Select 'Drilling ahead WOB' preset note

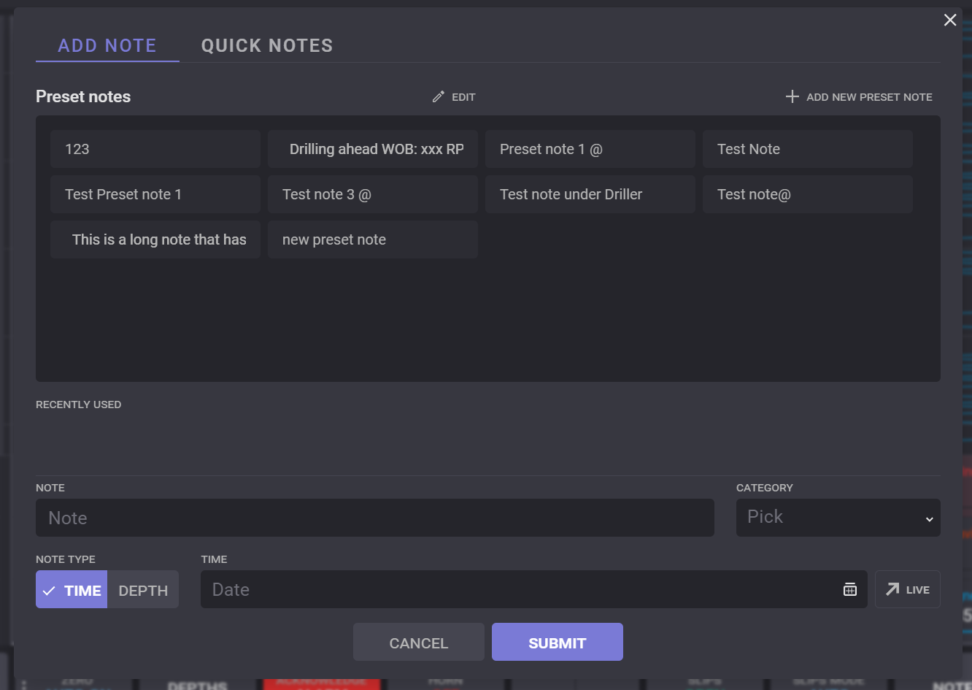(x=373, y=150)
